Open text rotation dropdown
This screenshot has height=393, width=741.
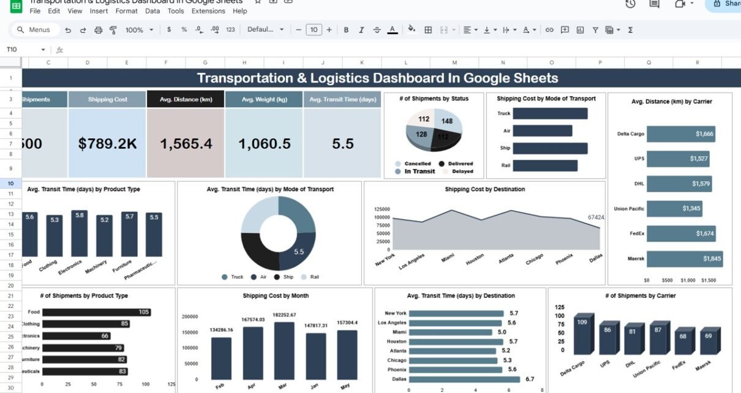point(529,29)
